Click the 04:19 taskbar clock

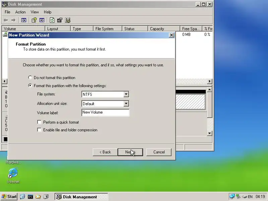260,197
